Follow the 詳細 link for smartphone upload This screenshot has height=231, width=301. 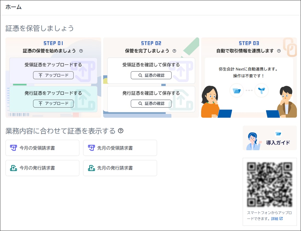(274, 219)
